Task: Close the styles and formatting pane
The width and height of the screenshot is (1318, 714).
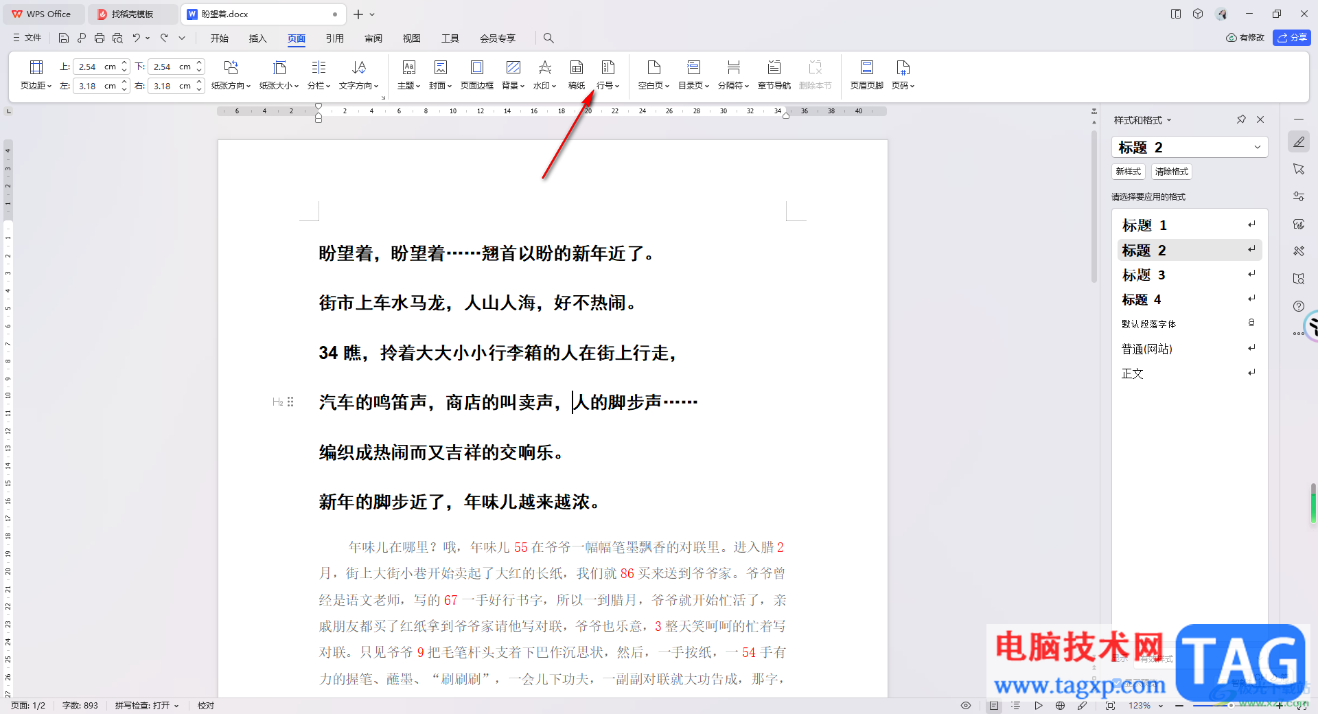Action: click(x=1260, y=119)
